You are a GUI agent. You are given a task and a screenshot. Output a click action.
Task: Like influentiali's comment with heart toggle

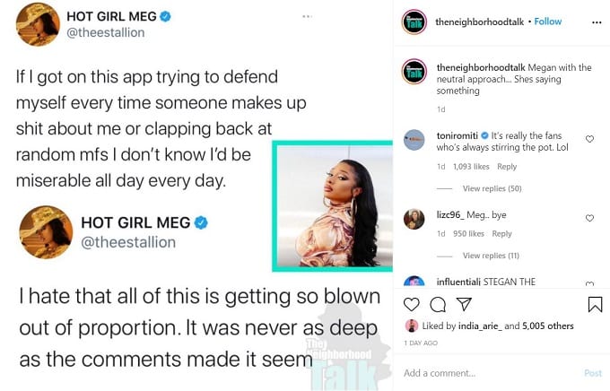[x=589, y=283]
